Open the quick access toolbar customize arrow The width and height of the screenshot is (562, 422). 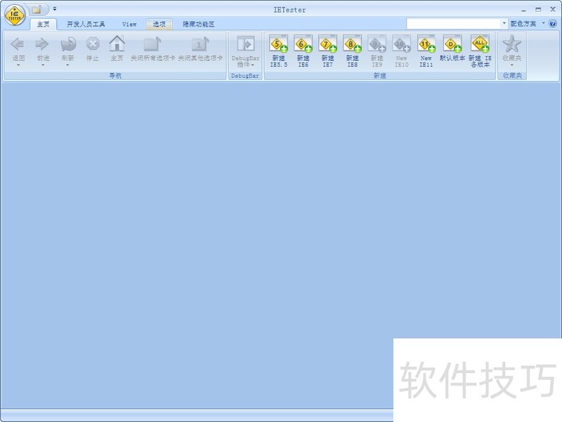coord(54,9)
